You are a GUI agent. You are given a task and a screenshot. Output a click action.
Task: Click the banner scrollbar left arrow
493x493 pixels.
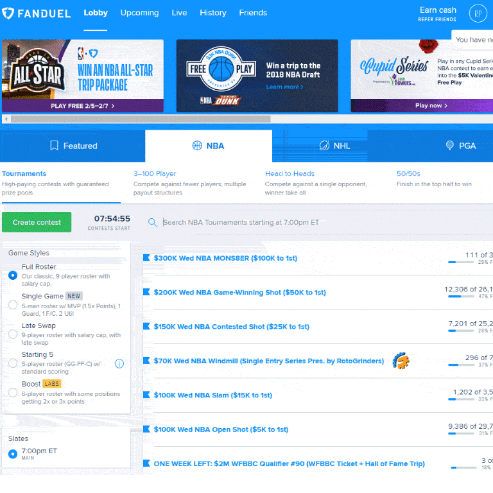[x=6, y=119]
